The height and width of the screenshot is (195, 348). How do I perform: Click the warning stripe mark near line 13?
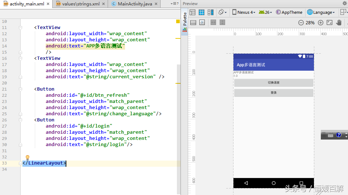click(x=178, y=38)
